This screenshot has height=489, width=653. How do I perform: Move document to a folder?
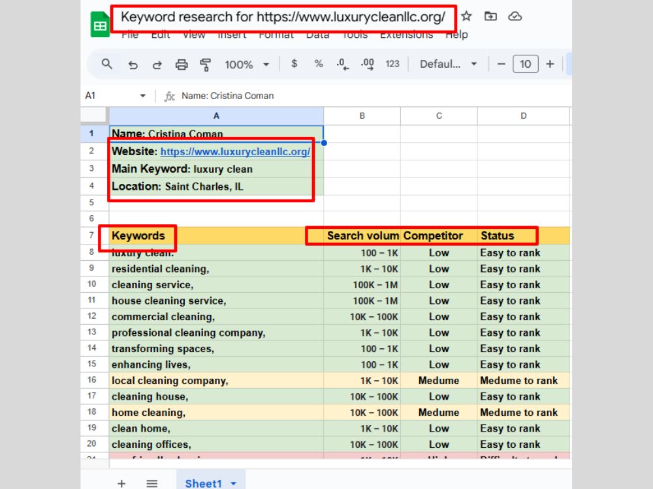490,16
